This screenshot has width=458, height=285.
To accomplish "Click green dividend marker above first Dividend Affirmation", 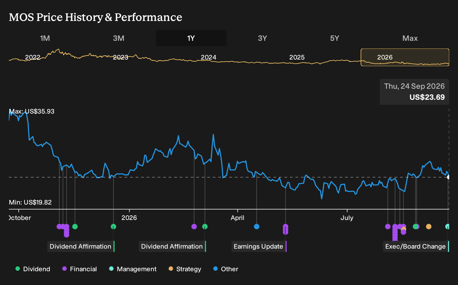I will [x=113, y=227].
